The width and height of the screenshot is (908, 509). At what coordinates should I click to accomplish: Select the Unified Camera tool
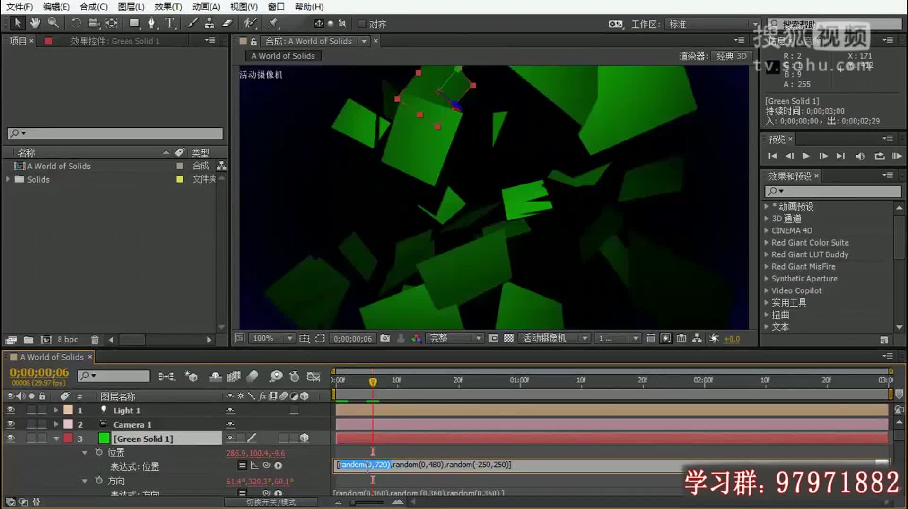pos(94,23)
